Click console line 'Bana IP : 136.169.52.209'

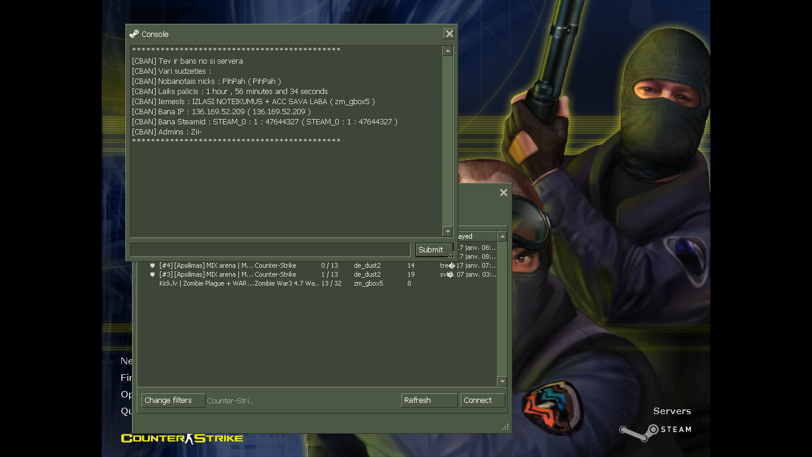tap(221, 111)
